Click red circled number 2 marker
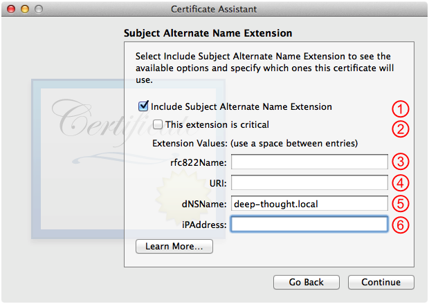 401,129
